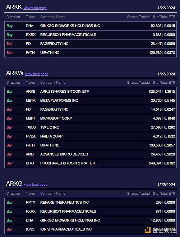The height and width of the screenshot is (237, 180).
Task: Click REPARE THERAPEUTICS INC company name
Action: point(64,203)
